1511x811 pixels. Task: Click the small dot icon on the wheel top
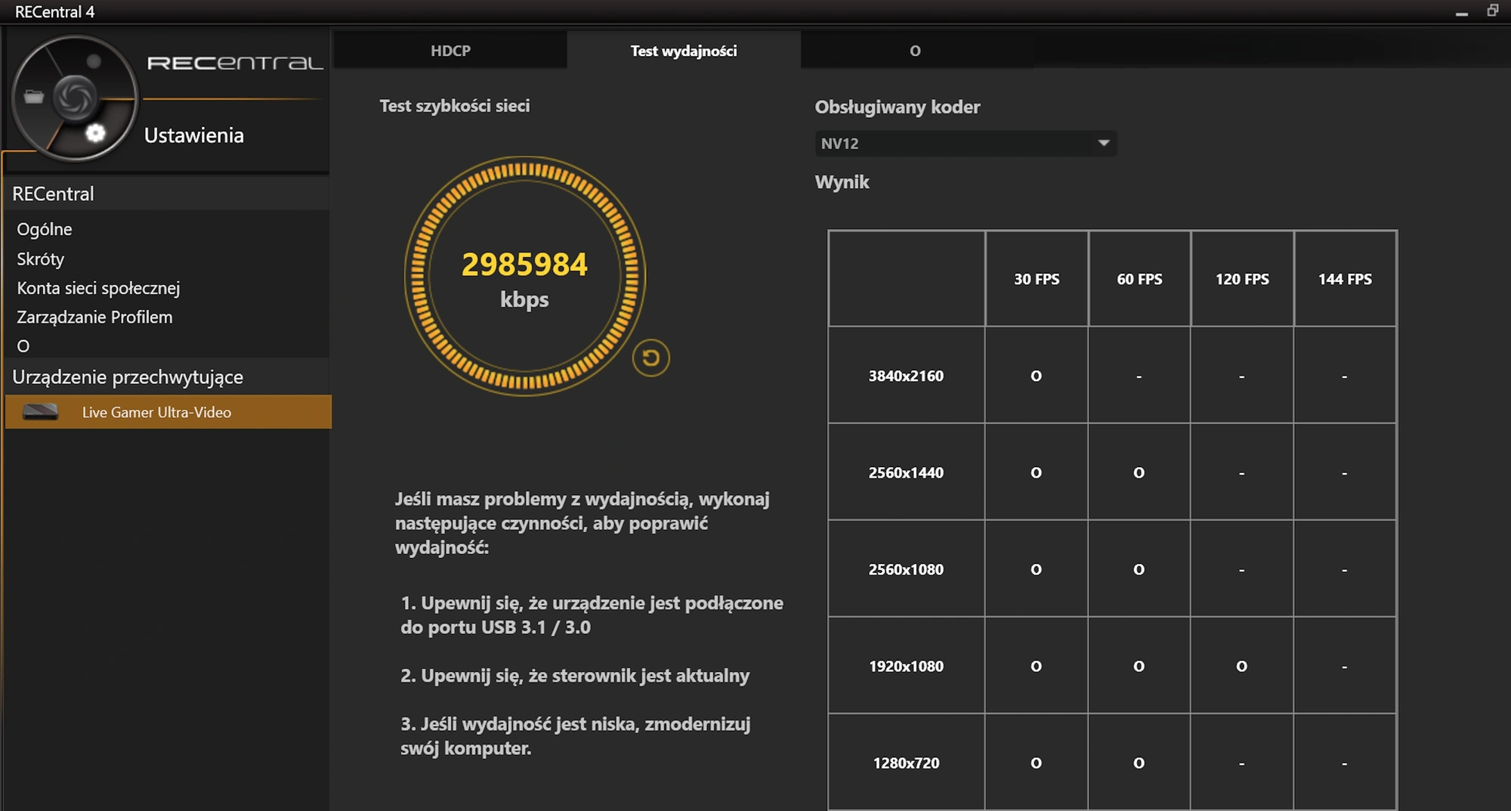[94, 61]
